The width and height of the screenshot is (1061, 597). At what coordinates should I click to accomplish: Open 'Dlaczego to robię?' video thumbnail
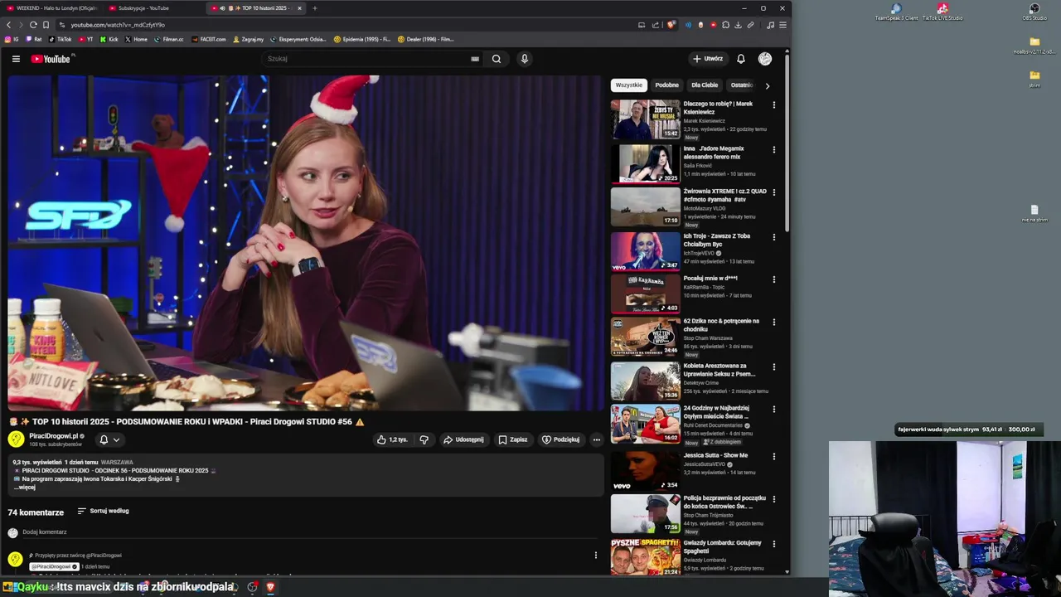(x=645, y=119)
